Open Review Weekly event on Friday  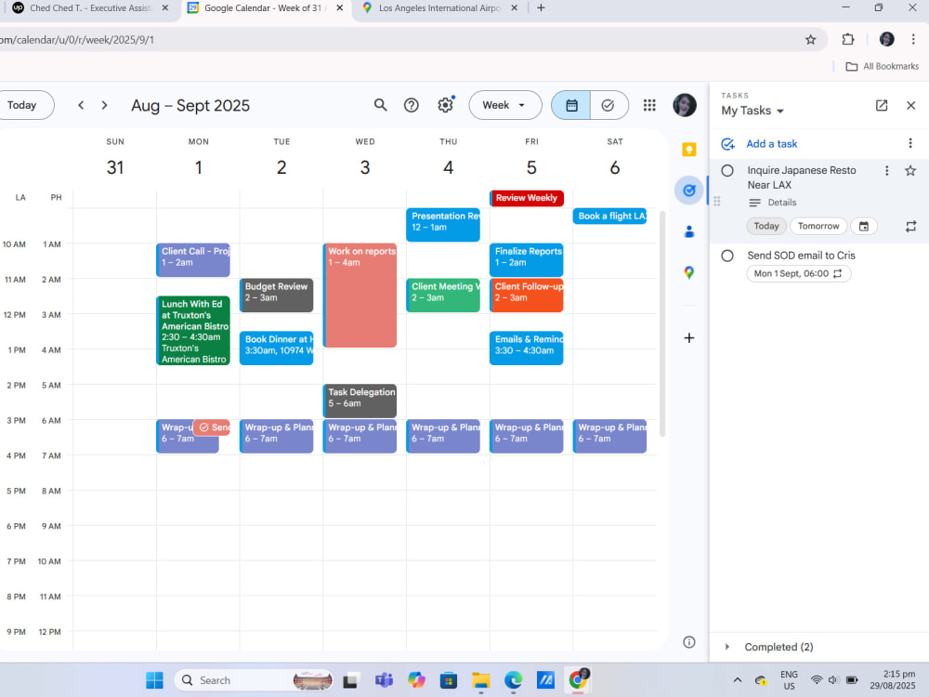pos(527,198)
